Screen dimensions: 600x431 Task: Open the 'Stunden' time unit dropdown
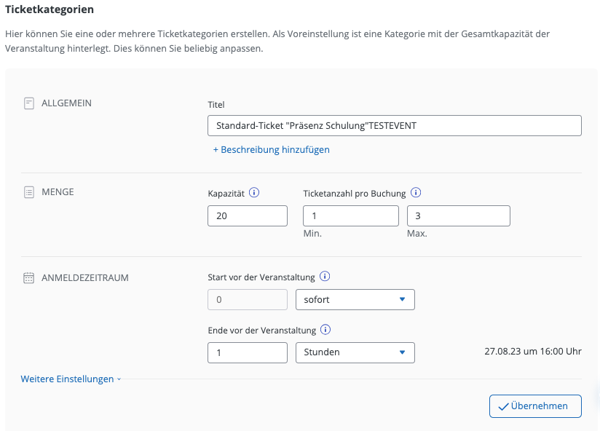point(355,352)
